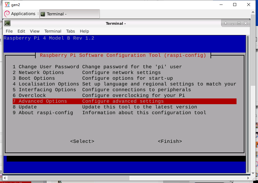This screenshot has width=258, height=183.
Task: Click the roll-up arrow in the Terminal title bar
Action: 226,23
